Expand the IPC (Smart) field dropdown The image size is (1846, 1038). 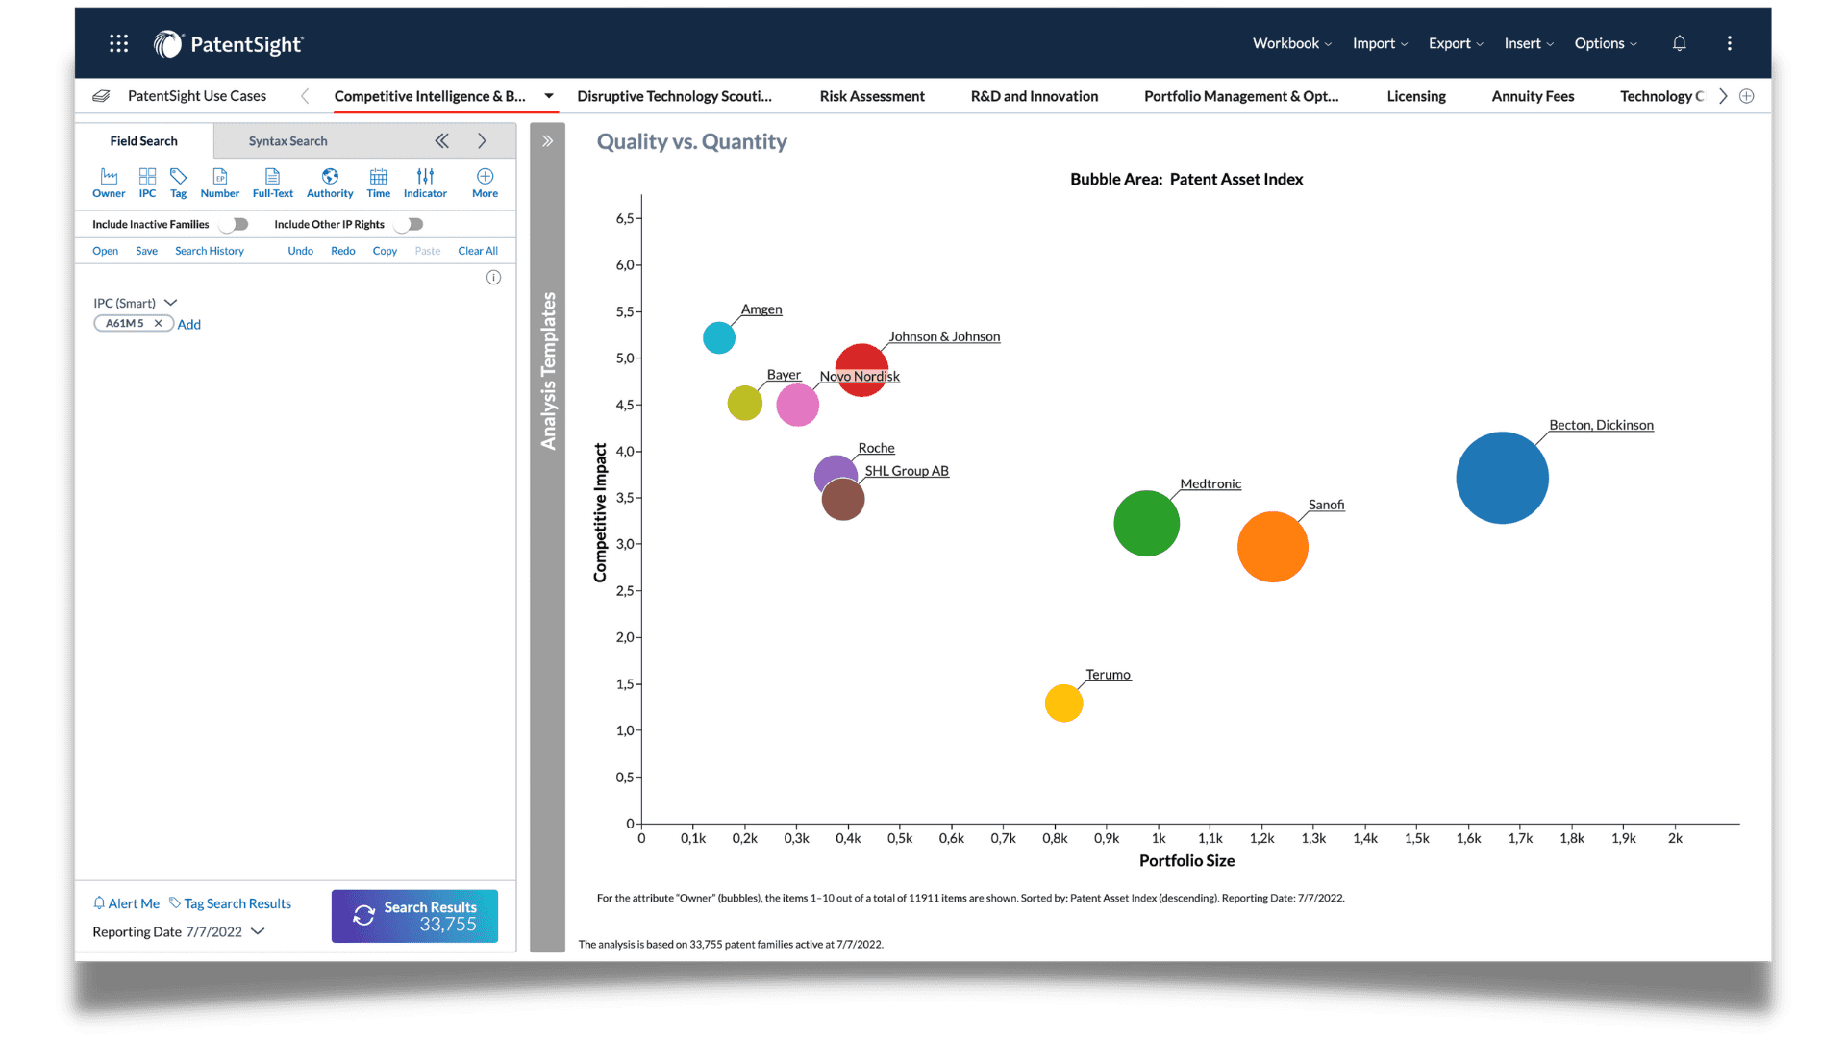[x=171, y=303]
